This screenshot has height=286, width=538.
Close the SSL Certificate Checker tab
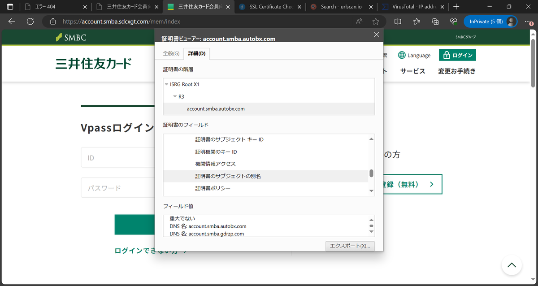pos(299,7)
